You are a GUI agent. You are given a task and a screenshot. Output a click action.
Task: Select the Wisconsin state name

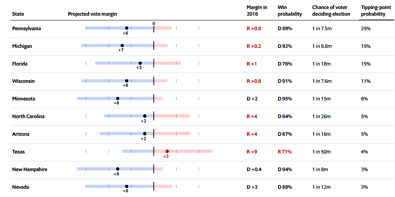pos(24,81)
